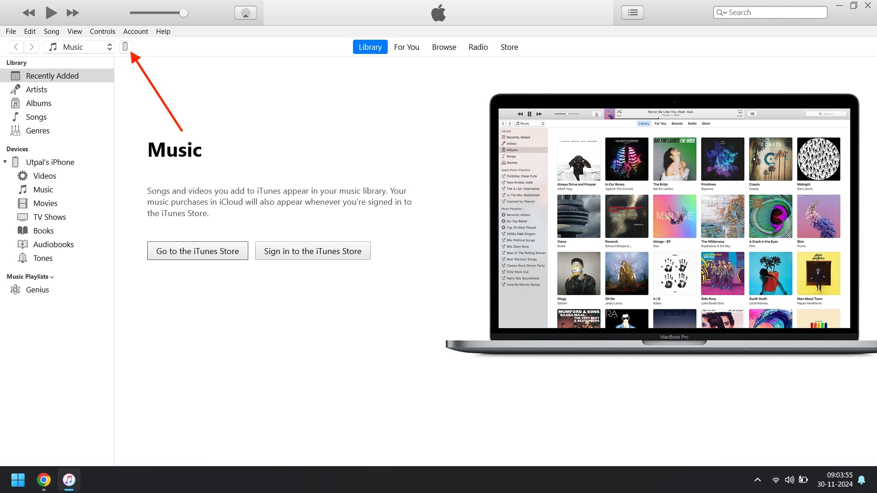Select the Artists microphone icon
This screenshot has width=877, height=493.
pyautogui.click(x=16, y=90)
